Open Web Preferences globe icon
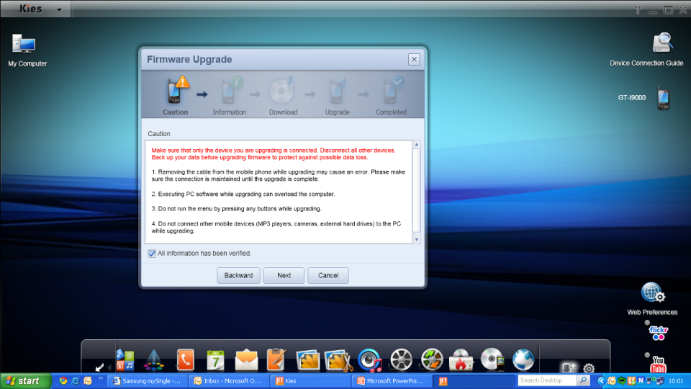691x389 pixels. (652, 294)
